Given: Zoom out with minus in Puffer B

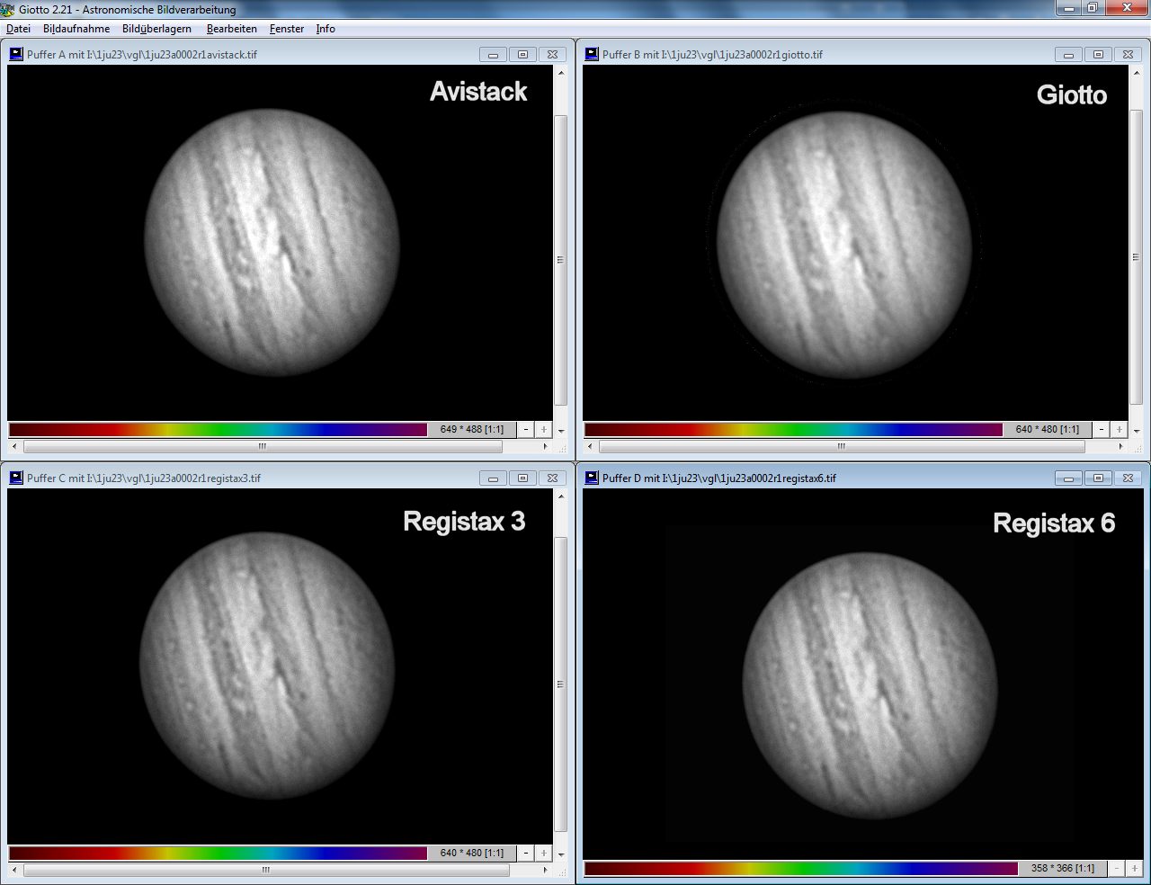Looking at the screenshot, I should pyautogui.click(x=1102, y=430).
